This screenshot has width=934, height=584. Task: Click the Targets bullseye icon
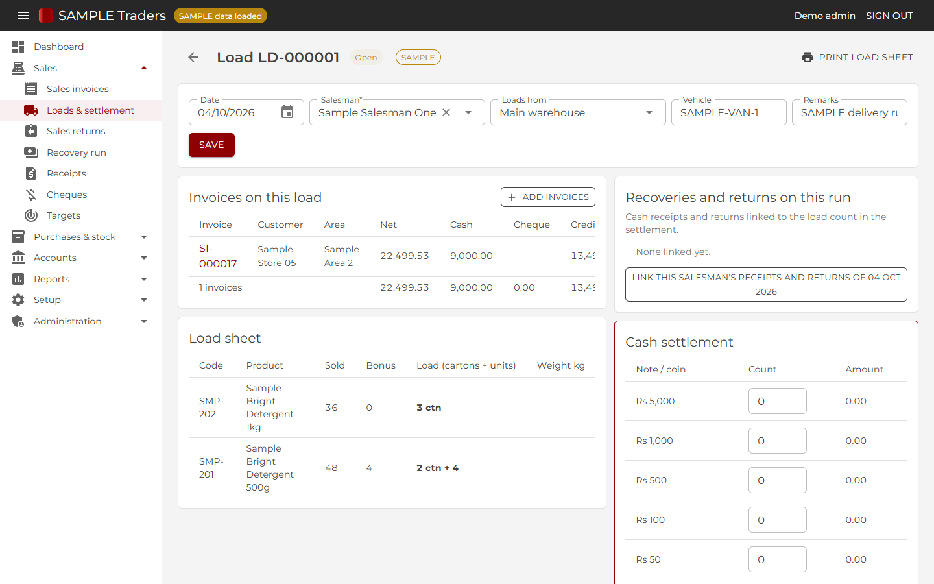(x=31, y=215)
